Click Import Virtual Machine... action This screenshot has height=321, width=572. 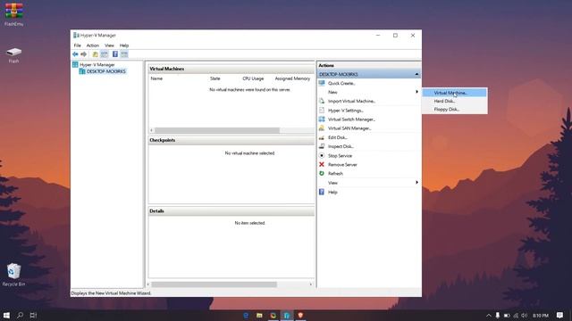(351, 101)
